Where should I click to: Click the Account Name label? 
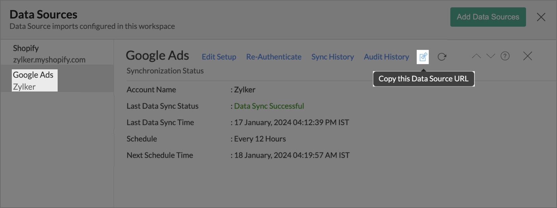[x=151, y=89]
